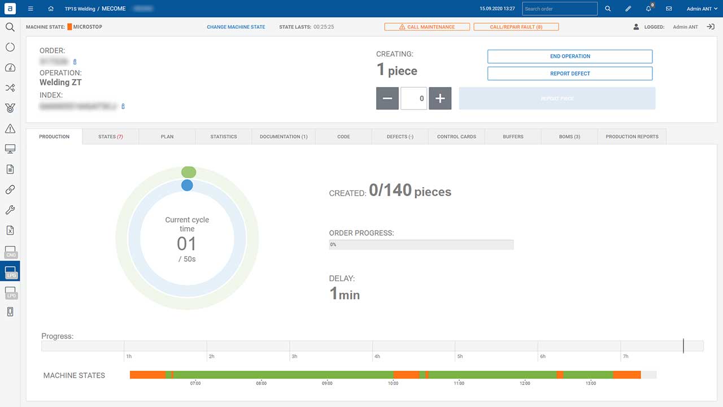The width and height of the screenshot is (723, 407).
Task: Click the attachment clip beside order number
Action: tap(75, 62)
